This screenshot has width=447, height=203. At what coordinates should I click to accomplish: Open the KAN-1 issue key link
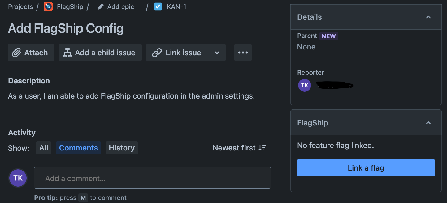pyautogui.click(x=176, y=7)
